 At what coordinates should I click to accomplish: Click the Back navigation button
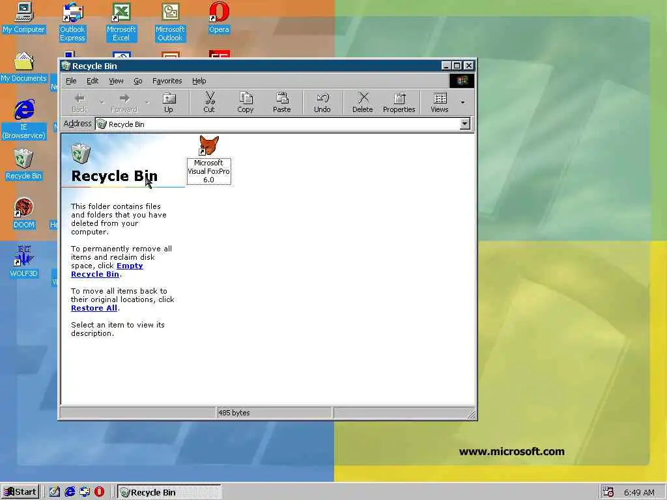point(79,102)
